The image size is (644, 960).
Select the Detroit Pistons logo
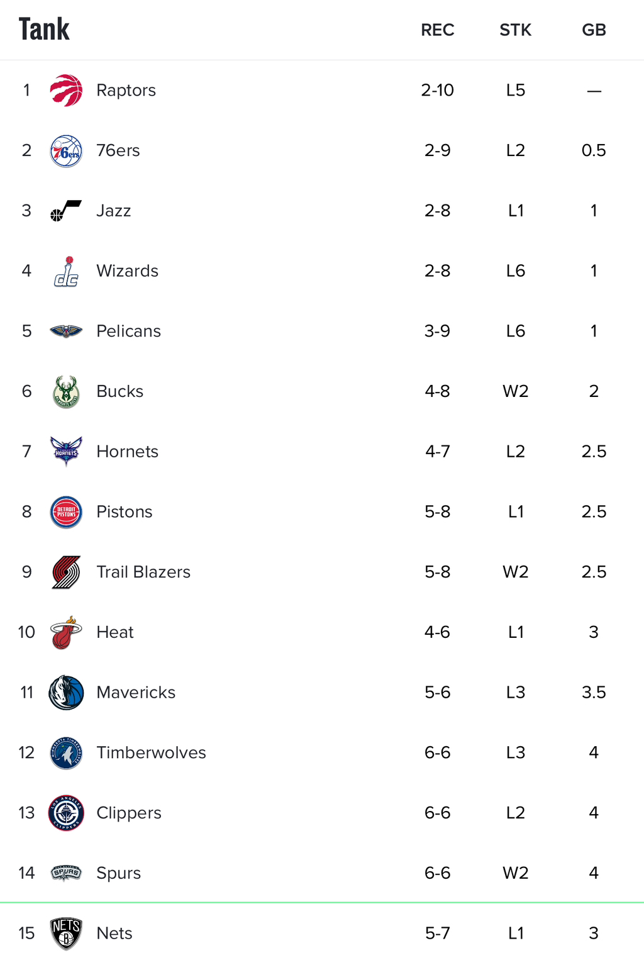[66, 511]
